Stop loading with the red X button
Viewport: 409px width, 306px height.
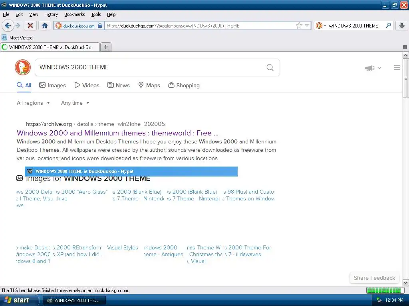[30, 25]
